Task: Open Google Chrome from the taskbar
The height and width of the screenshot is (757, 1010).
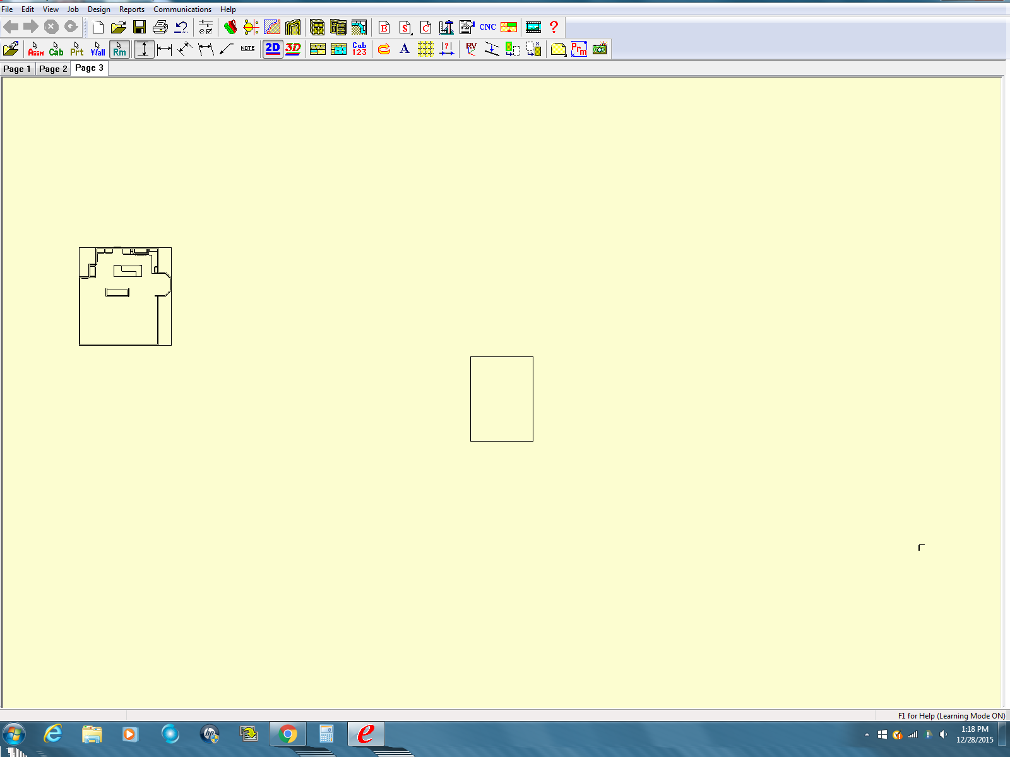Action: [288, 734]
